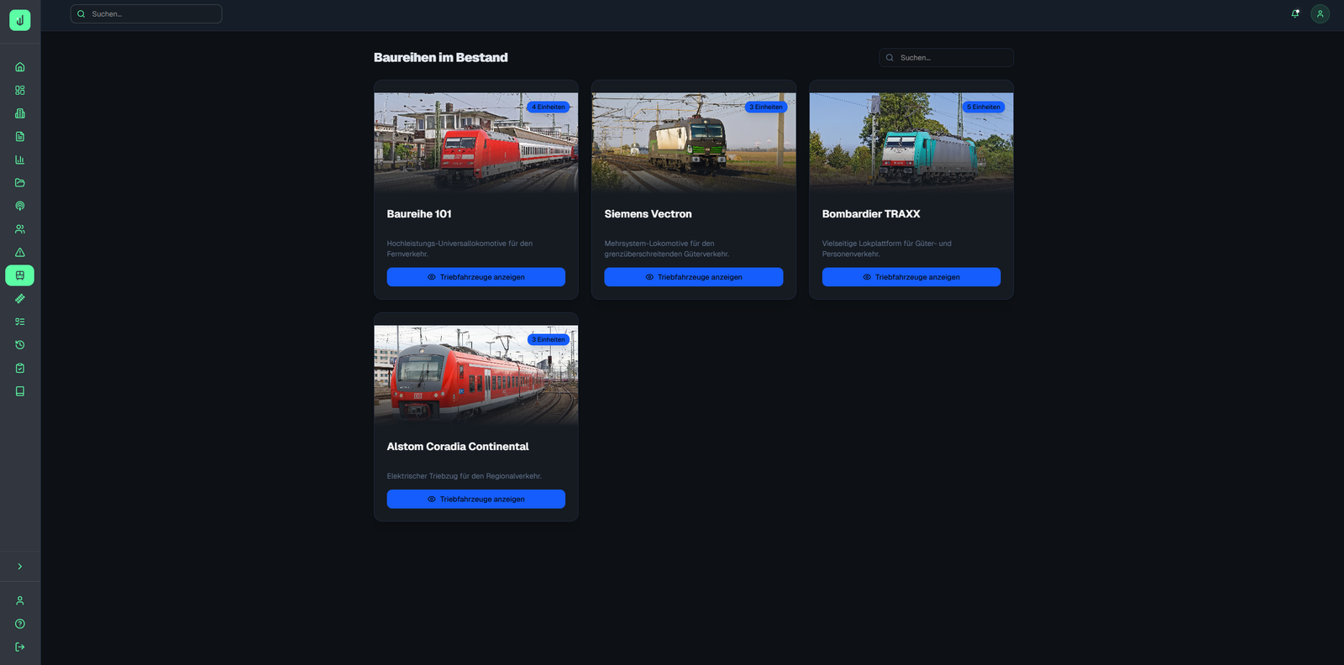The image size is (1344, 665).
Task: Expand the sidebar with chevron arrow
Action: point(20,567)
